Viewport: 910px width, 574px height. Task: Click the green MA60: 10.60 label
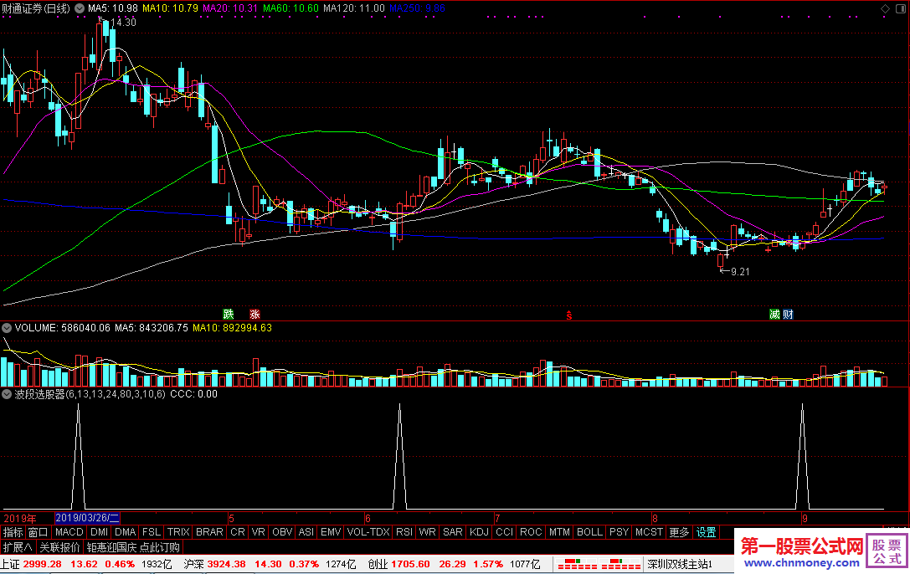pos(290,8)
